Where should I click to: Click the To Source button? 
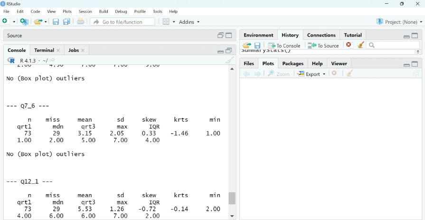[323, 46]
